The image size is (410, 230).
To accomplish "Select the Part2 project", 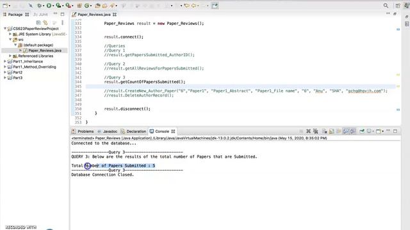I will point(17,72).
